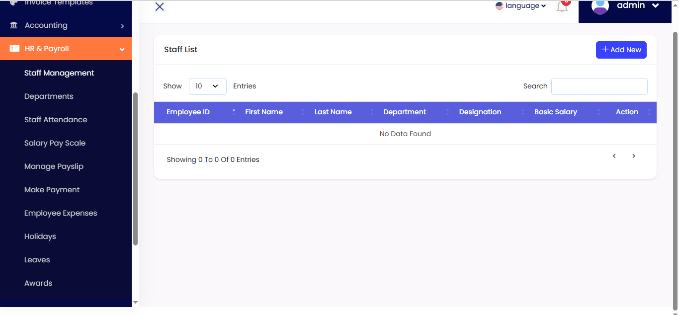This screenshot has width=679, height=315.
Task: Open Employee Expenses page
Action: point(61,213)
